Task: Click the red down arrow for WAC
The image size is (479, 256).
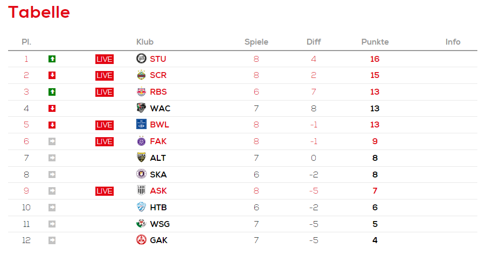Action: coord(52,108)
